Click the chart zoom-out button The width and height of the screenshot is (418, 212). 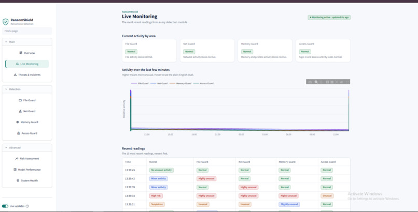(x=332, y=82)
